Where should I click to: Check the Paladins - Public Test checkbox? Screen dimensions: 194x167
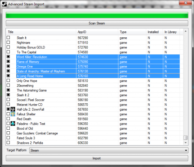click(8, 124)
